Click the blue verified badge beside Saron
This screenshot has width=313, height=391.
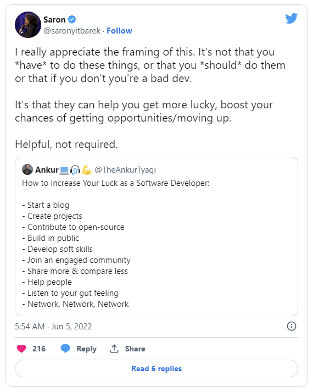tap(72, 19)
